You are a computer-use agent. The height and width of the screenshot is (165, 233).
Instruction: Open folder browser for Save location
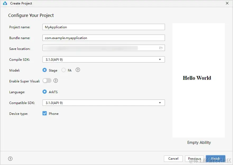click(161, 48)
